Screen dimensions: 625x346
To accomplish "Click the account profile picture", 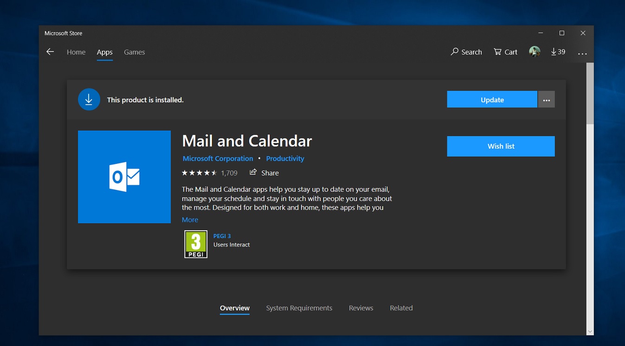I will pyautogui.click(x=535, y=51).
